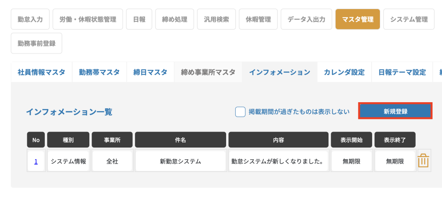442x204 pixels.
Task: Open the カレンダ設定 tab
Action: pyautogui.click(x=344, y=72)
